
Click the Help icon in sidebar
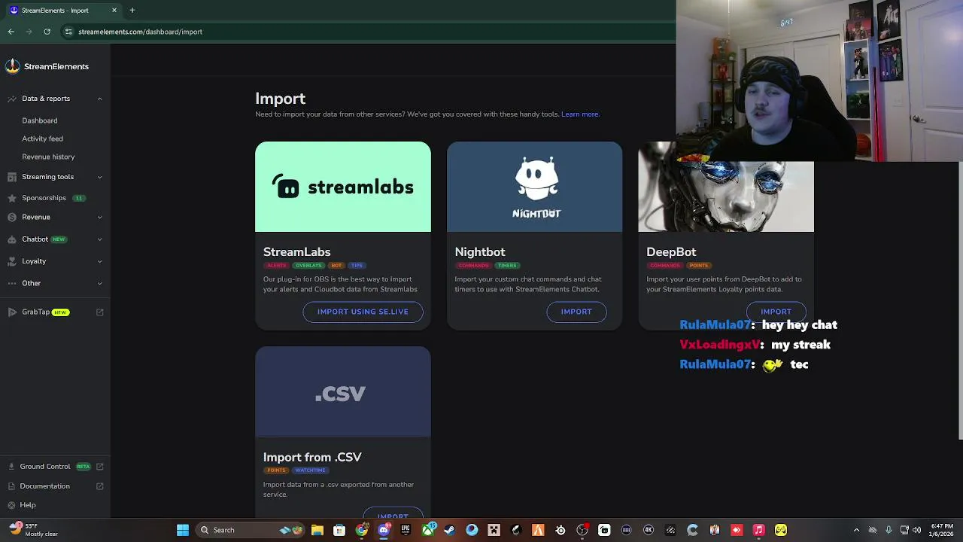[11, 505]
